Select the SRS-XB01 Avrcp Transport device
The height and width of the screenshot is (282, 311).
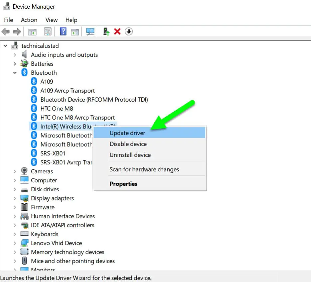click(x=66, y=162)
